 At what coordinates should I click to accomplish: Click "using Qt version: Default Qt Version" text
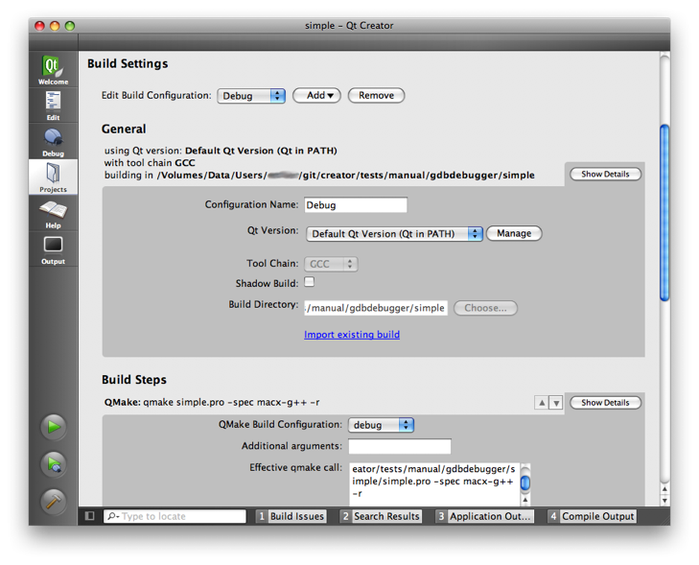pos(221,151)
